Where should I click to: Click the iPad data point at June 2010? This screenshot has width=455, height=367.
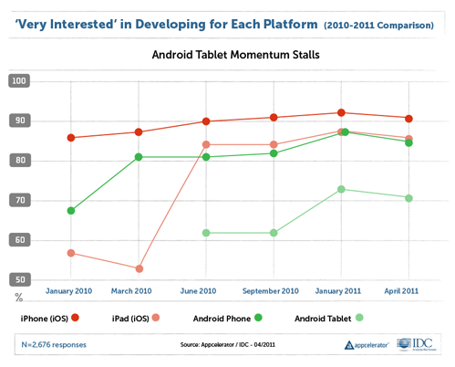pos(206,144)
